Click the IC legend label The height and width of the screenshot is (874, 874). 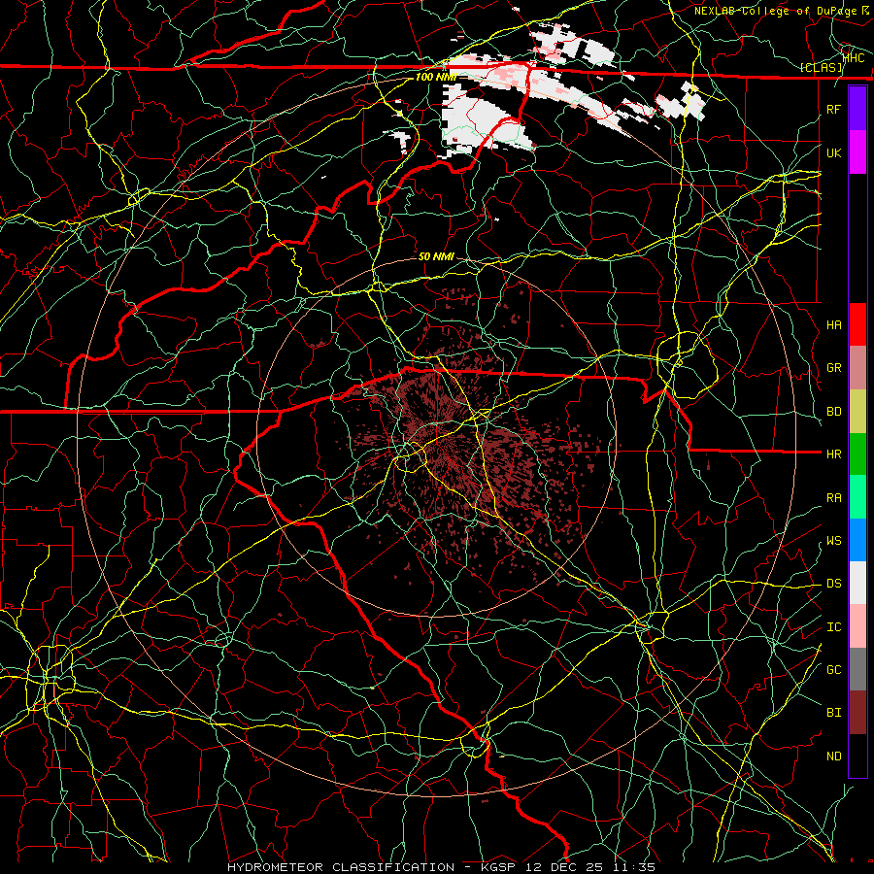(x=833, y=627)
